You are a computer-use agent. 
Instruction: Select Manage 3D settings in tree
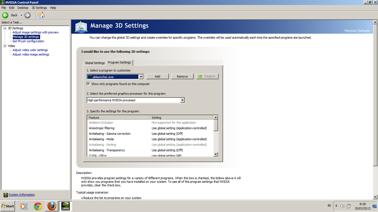coord(26,37)
